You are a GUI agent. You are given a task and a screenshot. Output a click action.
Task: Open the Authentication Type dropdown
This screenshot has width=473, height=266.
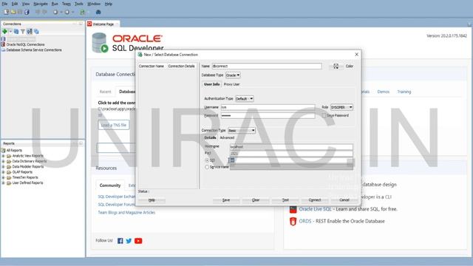[245, 98]
